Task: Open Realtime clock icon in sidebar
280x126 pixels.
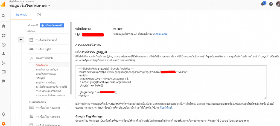Action: point(4,45)
